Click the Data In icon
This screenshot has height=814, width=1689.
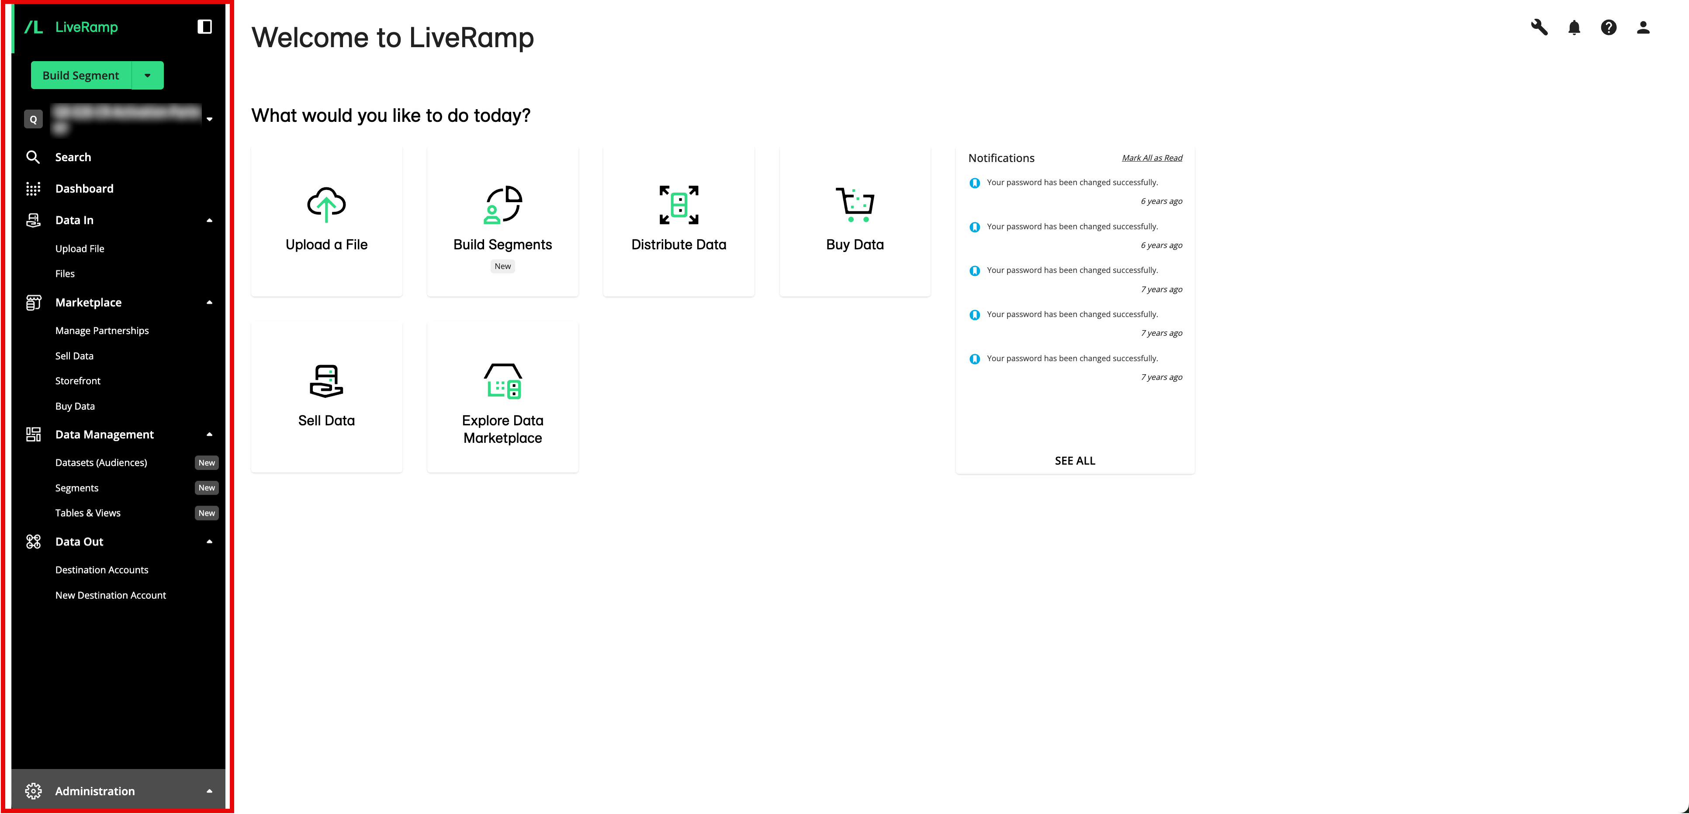(x=33, y=220)
